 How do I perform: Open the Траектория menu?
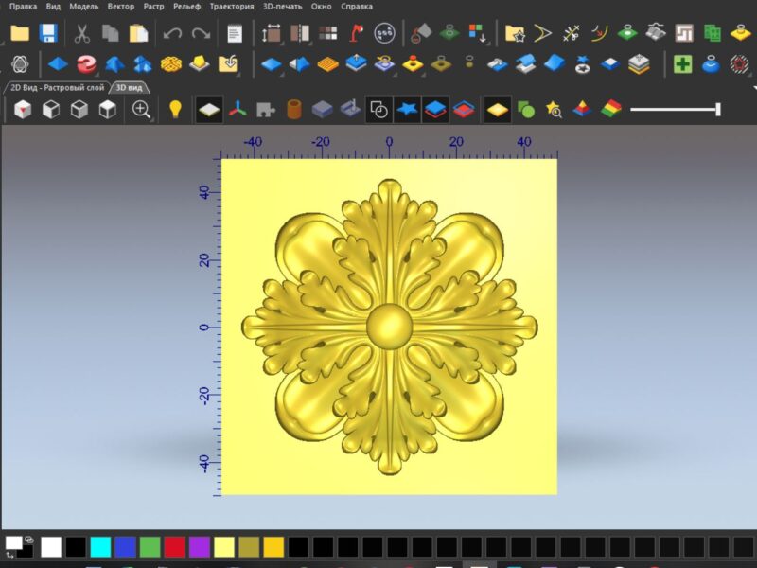tap(232, 7)
